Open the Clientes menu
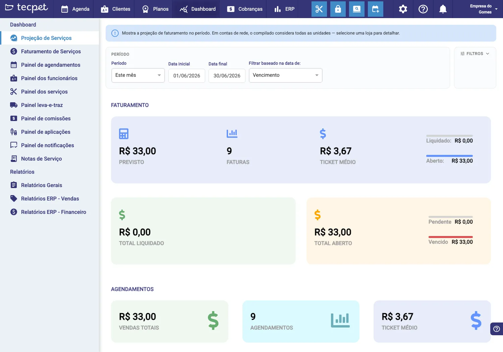This screenshot has width=503, height=352. tap(116, 9)
